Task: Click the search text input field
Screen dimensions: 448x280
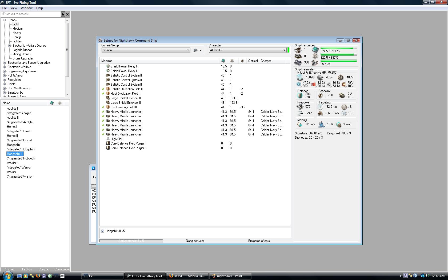Action: pos(31,14)
